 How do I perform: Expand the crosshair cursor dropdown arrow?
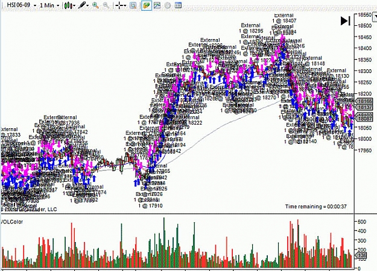(125, 5)
